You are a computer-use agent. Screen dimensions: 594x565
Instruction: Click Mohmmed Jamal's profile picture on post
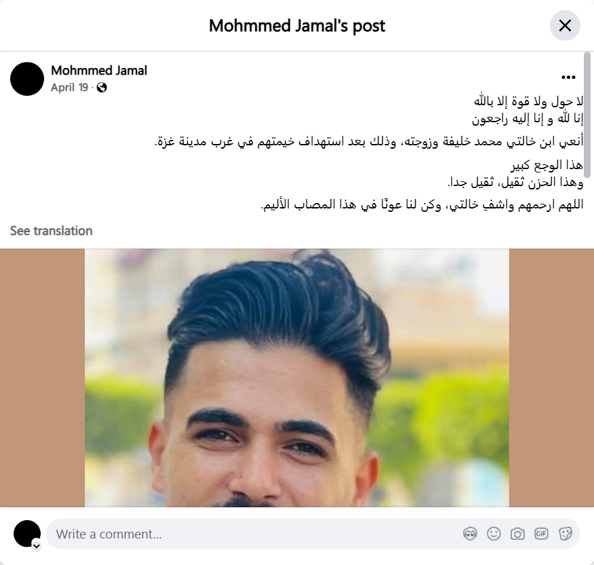27,79
